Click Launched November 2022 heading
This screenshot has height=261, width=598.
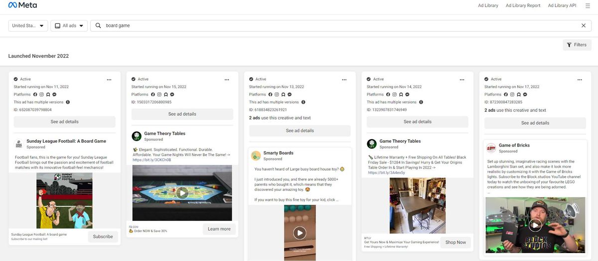(38, 56)
